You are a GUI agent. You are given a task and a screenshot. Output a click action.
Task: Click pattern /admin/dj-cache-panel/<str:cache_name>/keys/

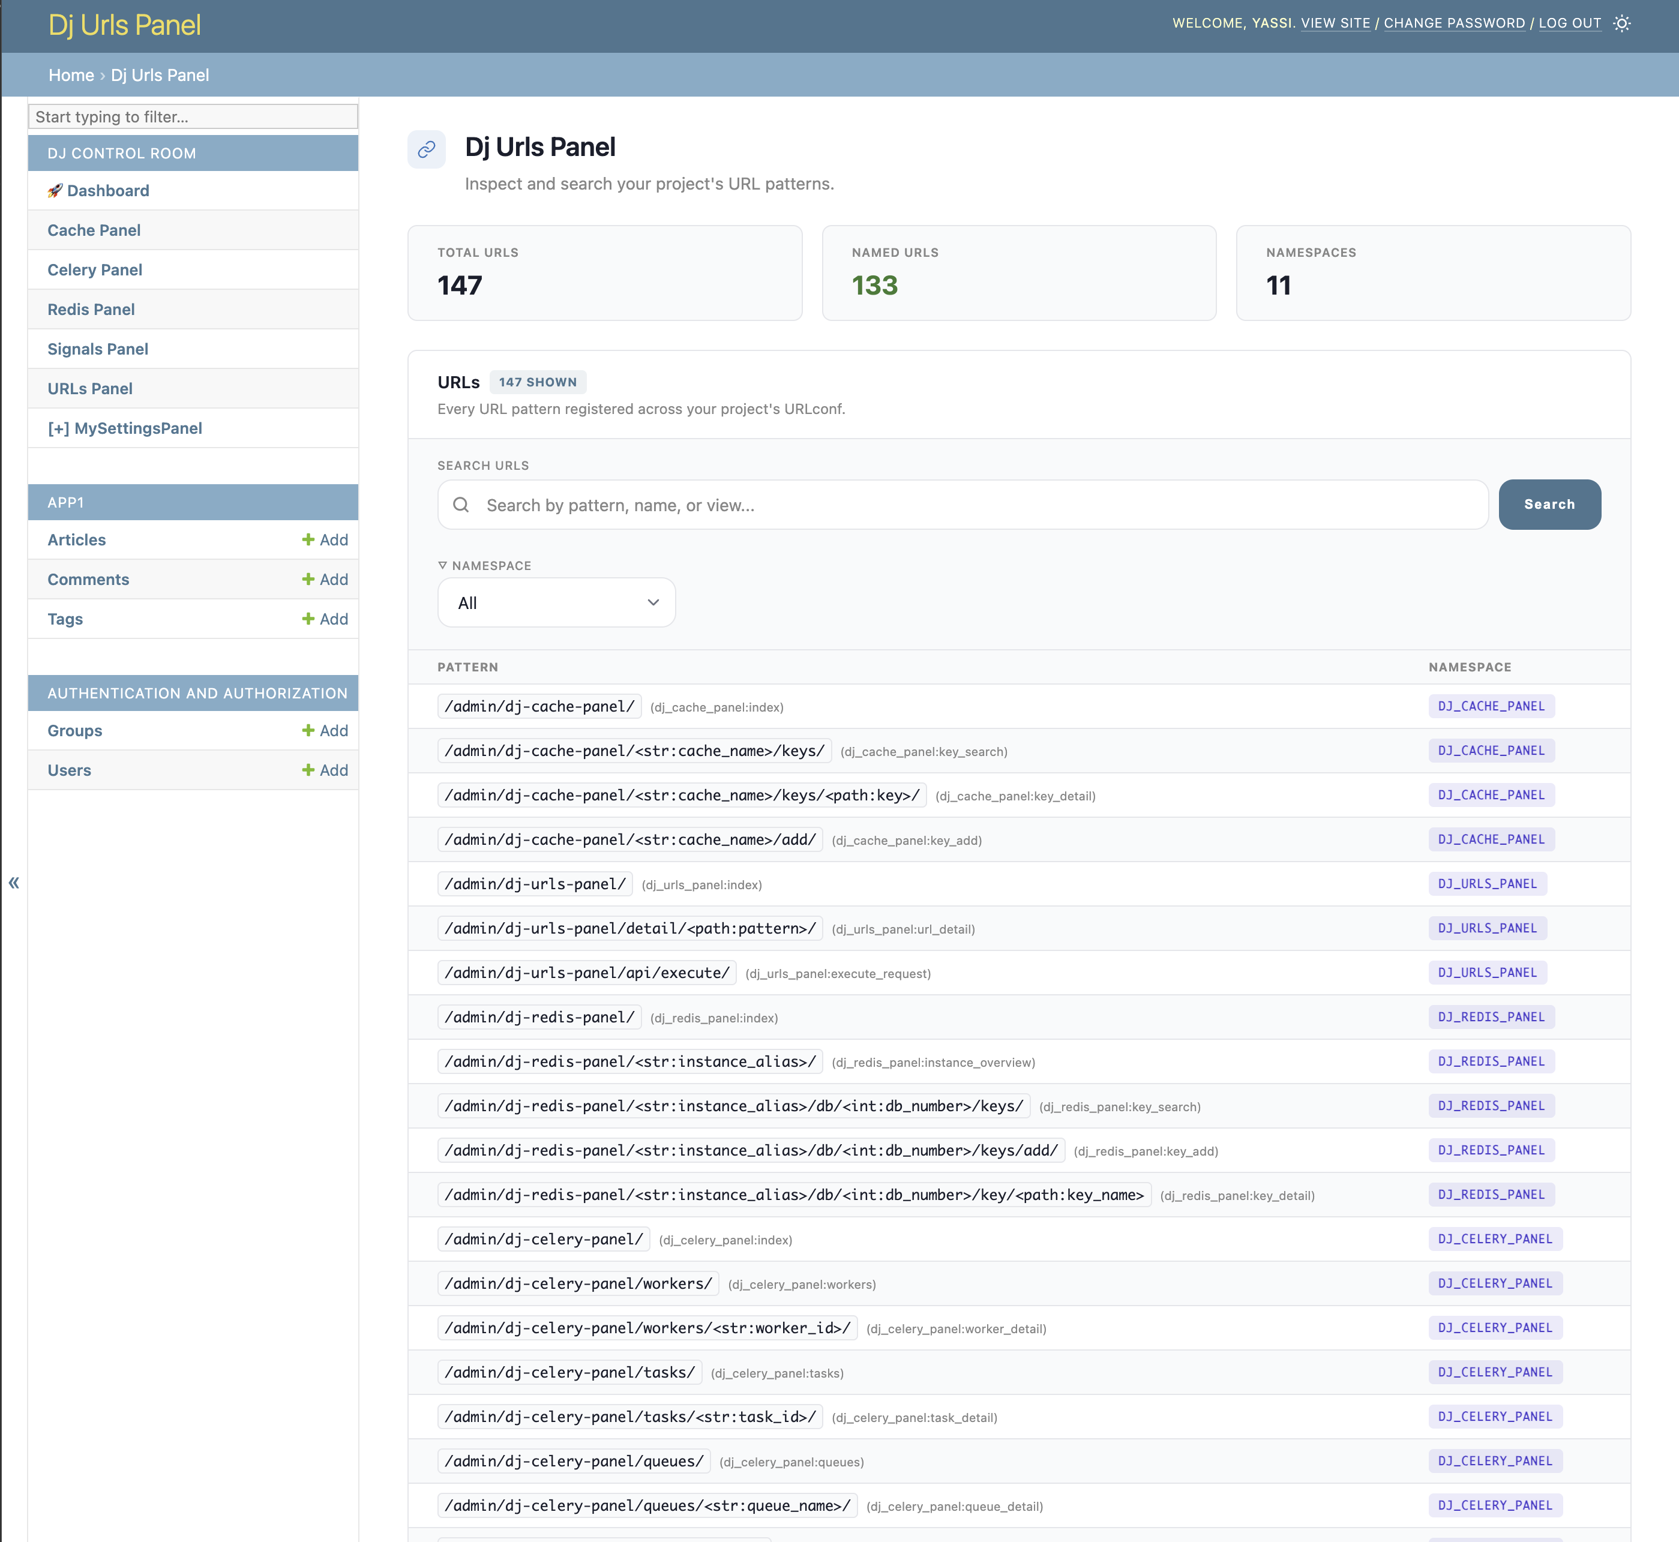tap(635, 751)
